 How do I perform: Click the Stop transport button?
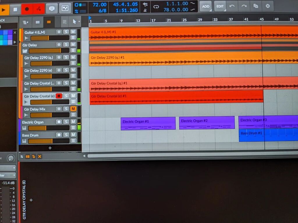(15, 9)
